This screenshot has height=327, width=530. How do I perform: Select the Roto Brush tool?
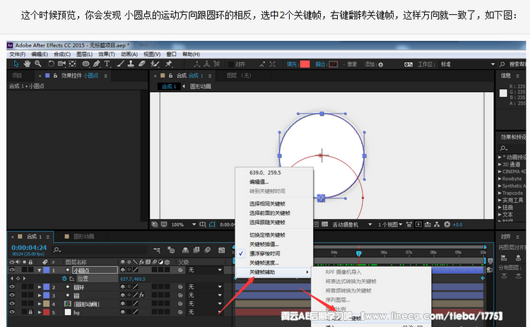155,64
